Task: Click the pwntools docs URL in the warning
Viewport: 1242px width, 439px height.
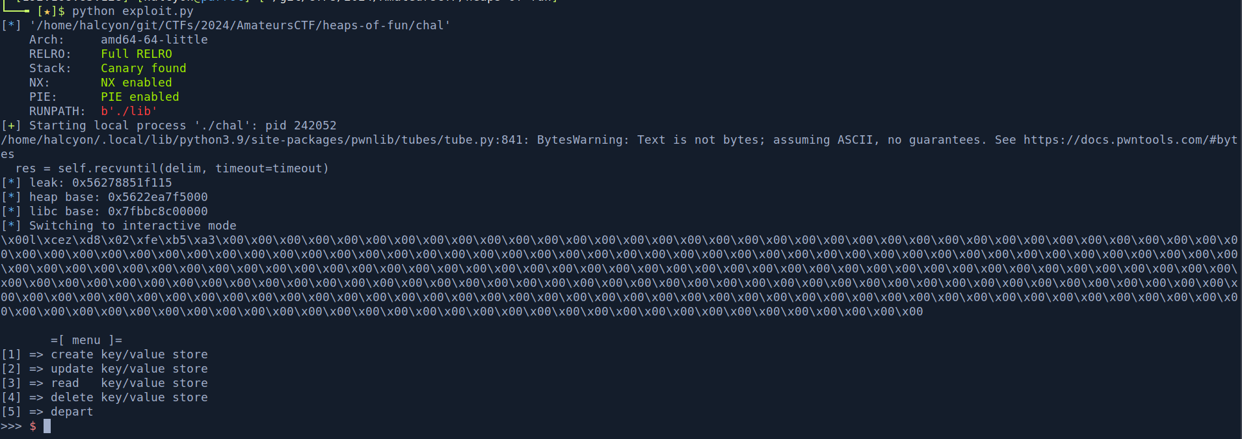Action: (1130, 140)
